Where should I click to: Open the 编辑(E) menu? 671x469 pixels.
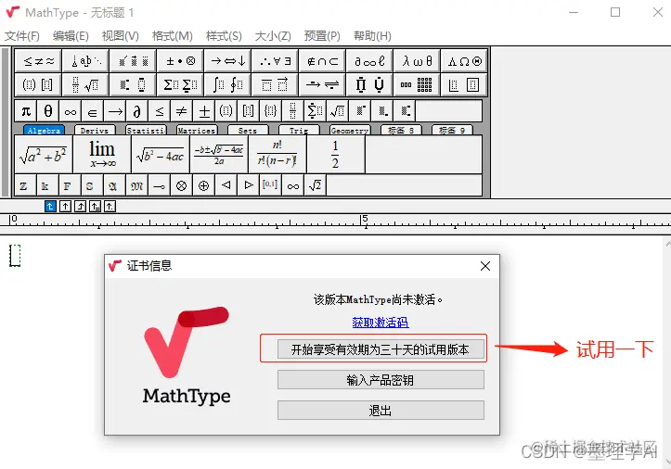[71, 36]
